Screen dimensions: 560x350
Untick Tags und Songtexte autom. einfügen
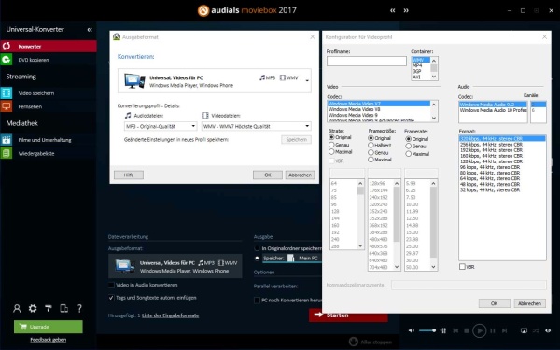tap(111, 298)
